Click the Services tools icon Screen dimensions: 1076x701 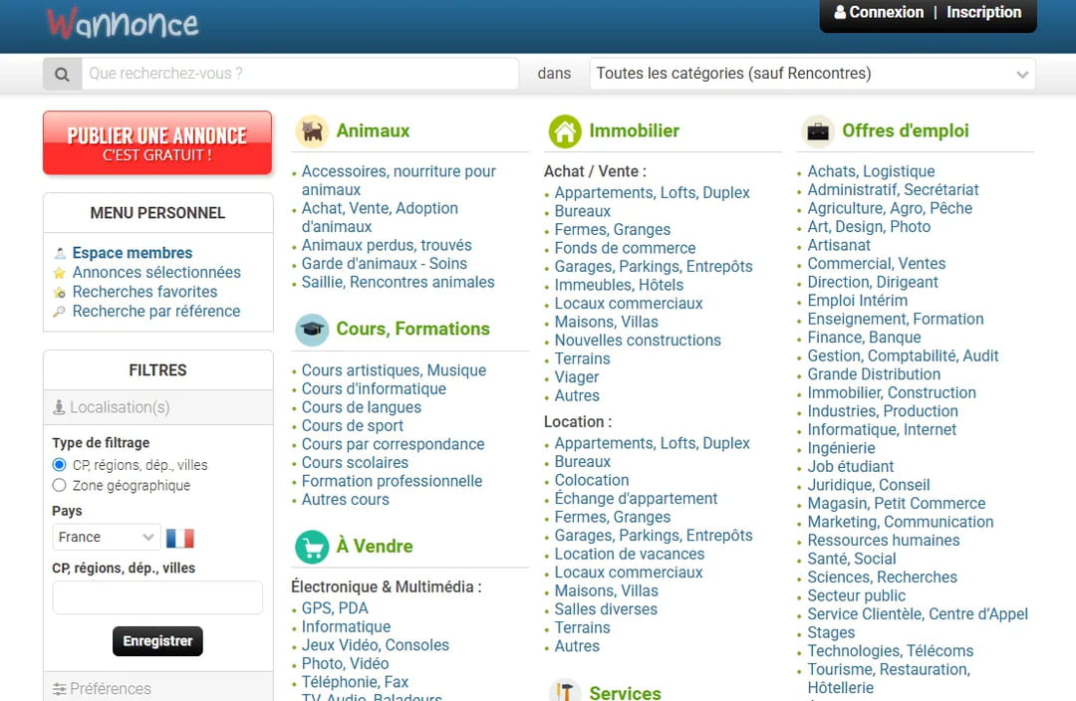565,692
